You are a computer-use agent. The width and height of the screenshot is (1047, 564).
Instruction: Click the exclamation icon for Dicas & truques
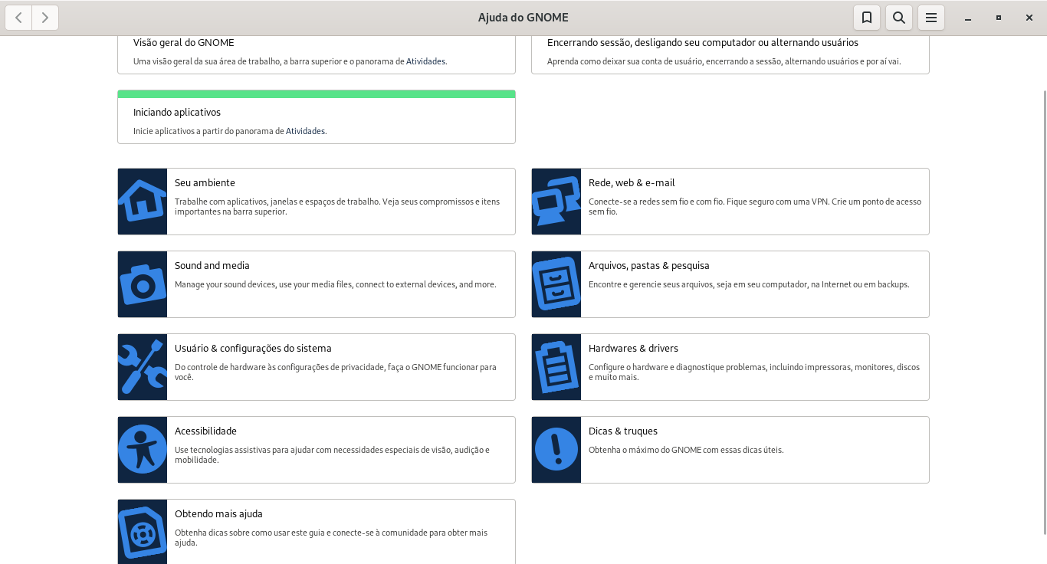tap(556, 450)
